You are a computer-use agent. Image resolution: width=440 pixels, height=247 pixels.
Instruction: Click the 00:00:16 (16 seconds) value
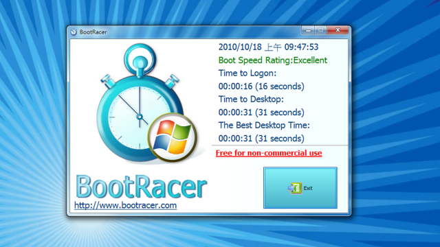(x=261, y=86)
